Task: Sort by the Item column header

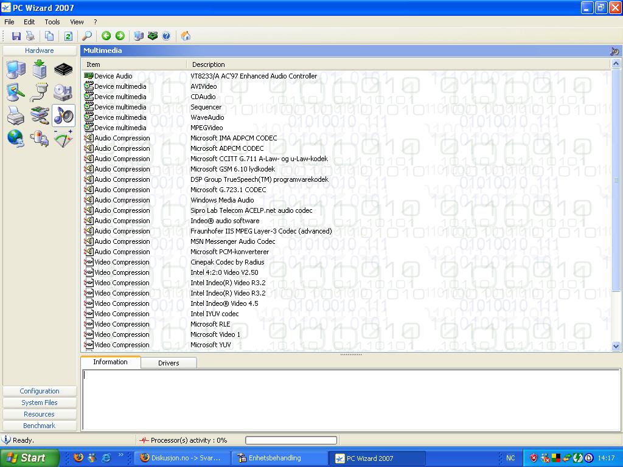Action: tap(134, 64)
